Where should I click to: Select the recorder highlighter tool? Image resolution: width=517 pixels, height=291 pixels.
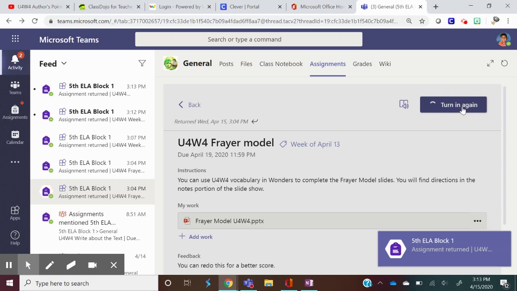tap(71, 265)
